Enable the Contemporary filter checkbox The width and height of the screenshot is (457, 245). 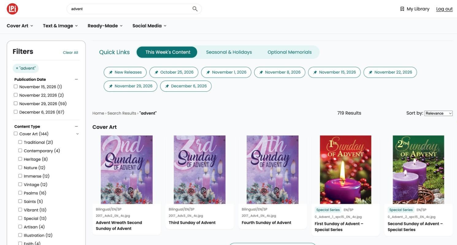pos(20,151)
